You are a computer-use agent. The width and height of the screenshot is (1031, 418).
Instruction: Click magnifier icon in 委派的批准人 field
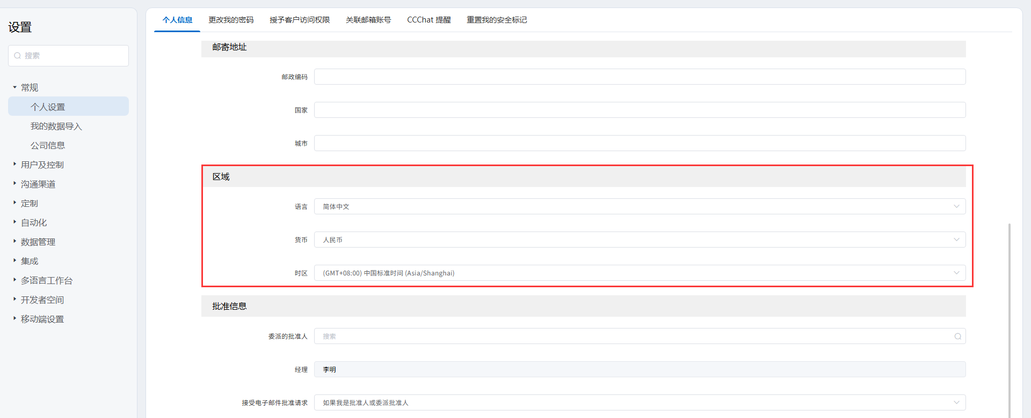pos(957,337)
